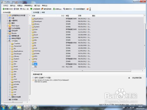Collapse the file system tree node

point(8,41)
